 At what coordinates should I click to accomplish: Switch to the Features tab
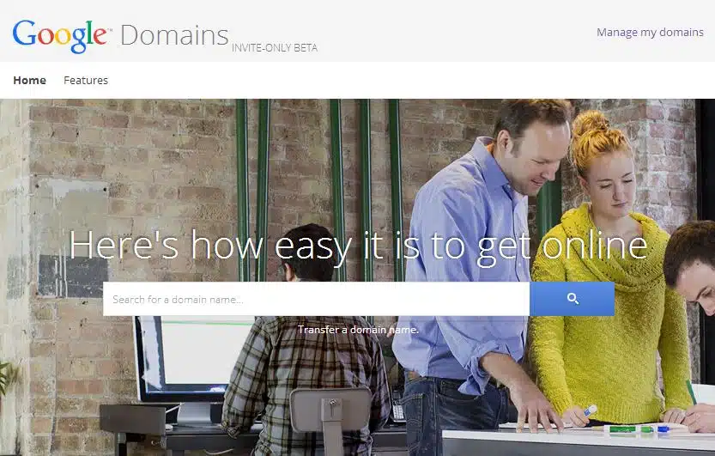[x=86, y=80]
